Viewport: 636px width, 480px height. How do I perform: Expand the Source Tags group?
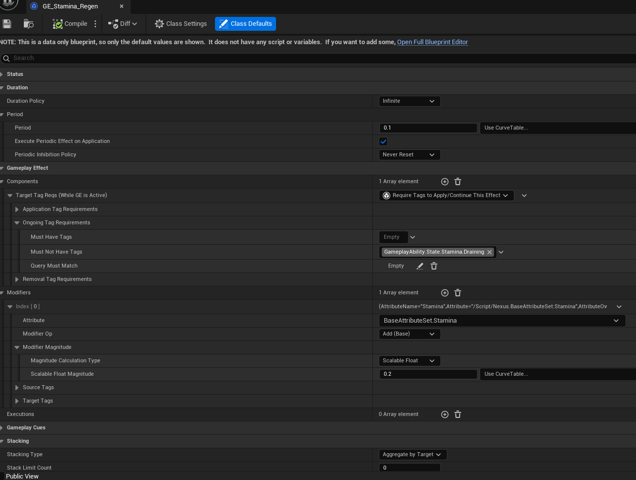point(17,387)
